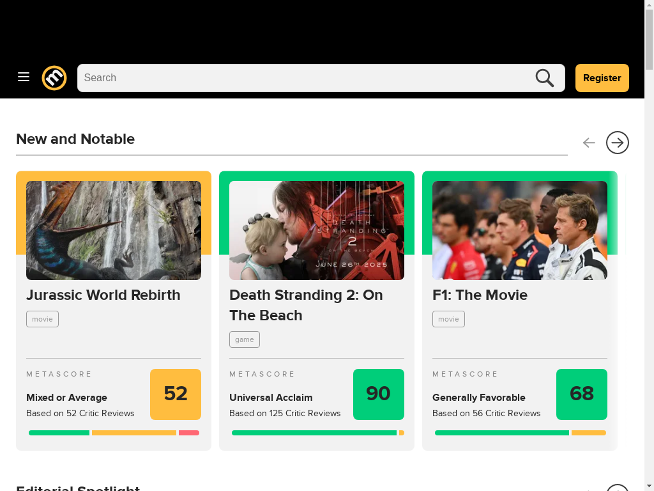The width and height of the screenshot is (654, 491).
Task: Click Death Stranding 2's review distribution bar
Action: pyautogui.click(x=318, y=433)
